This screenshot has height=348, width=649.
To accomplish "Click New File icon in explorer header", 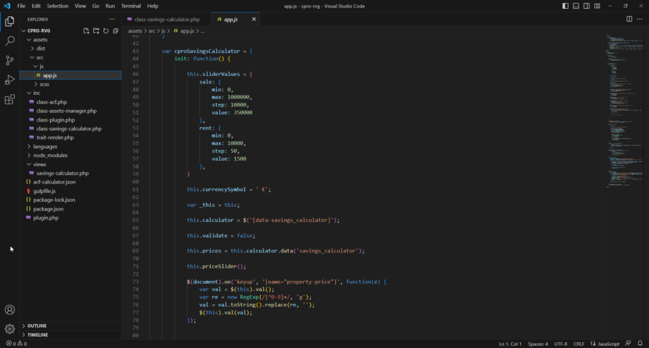I will [86, 31].
